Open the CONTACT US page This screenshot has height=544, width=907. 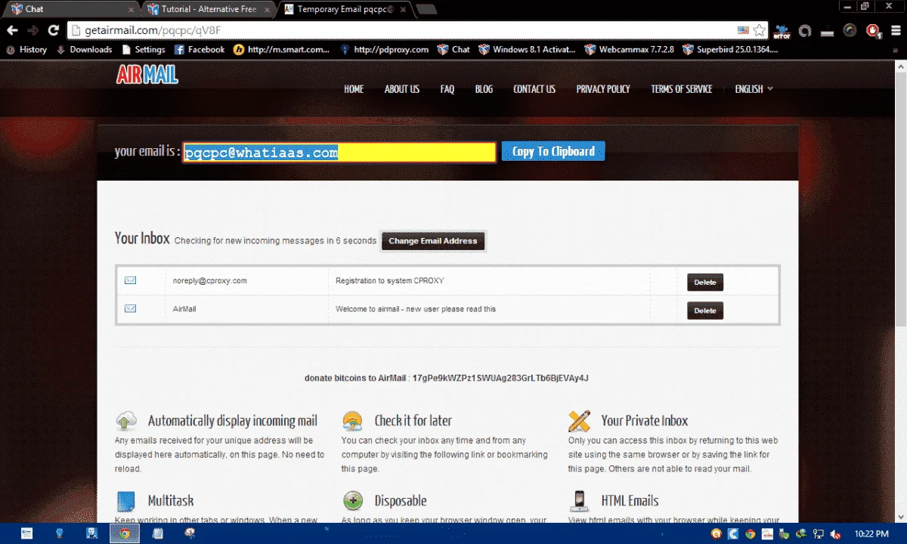click(534, 89)
